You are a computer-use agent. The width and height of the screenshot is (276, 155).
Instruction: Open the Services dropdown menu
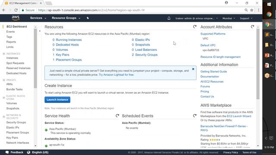(x=38, y=18)
